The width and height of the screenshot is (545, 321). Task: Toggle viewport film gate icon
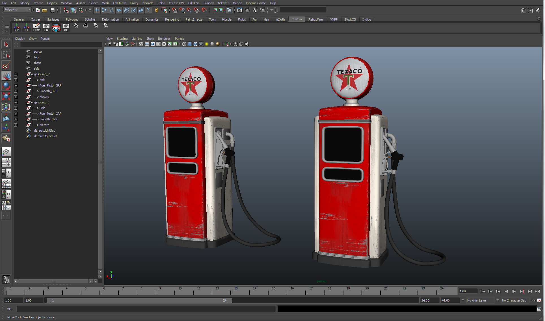point(147,44)
